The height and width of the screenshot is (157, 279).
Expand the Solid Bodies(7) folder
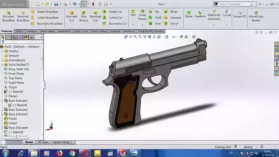coord(2,65)
